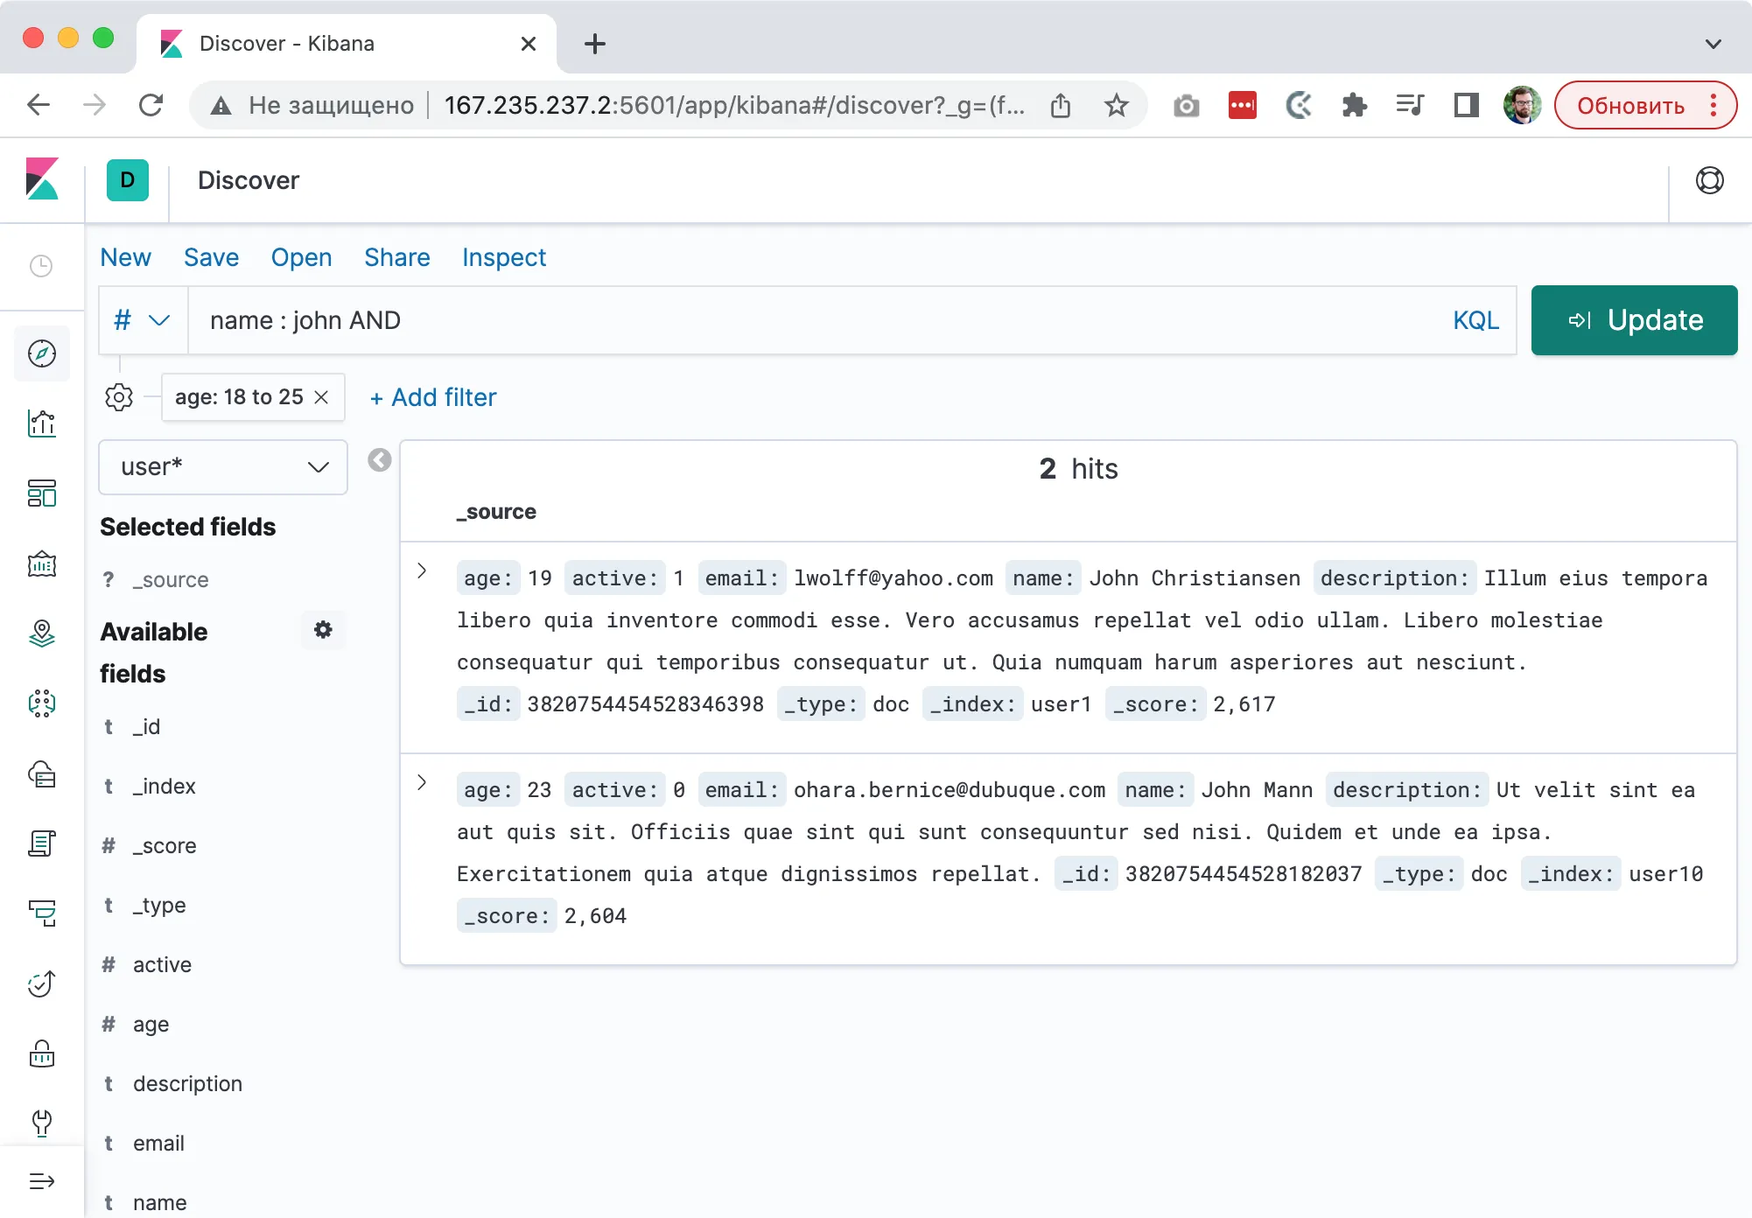Select the Machine Learning icon in sidebar
The width and height of the screenshot is (1752, 1218).
tap(41, 703)
